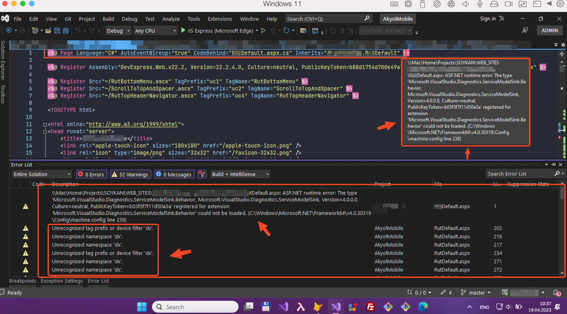567x314 pixels.
Task: Expand the Entire Solution scope dropdown
Action: [x=41, y=175]
